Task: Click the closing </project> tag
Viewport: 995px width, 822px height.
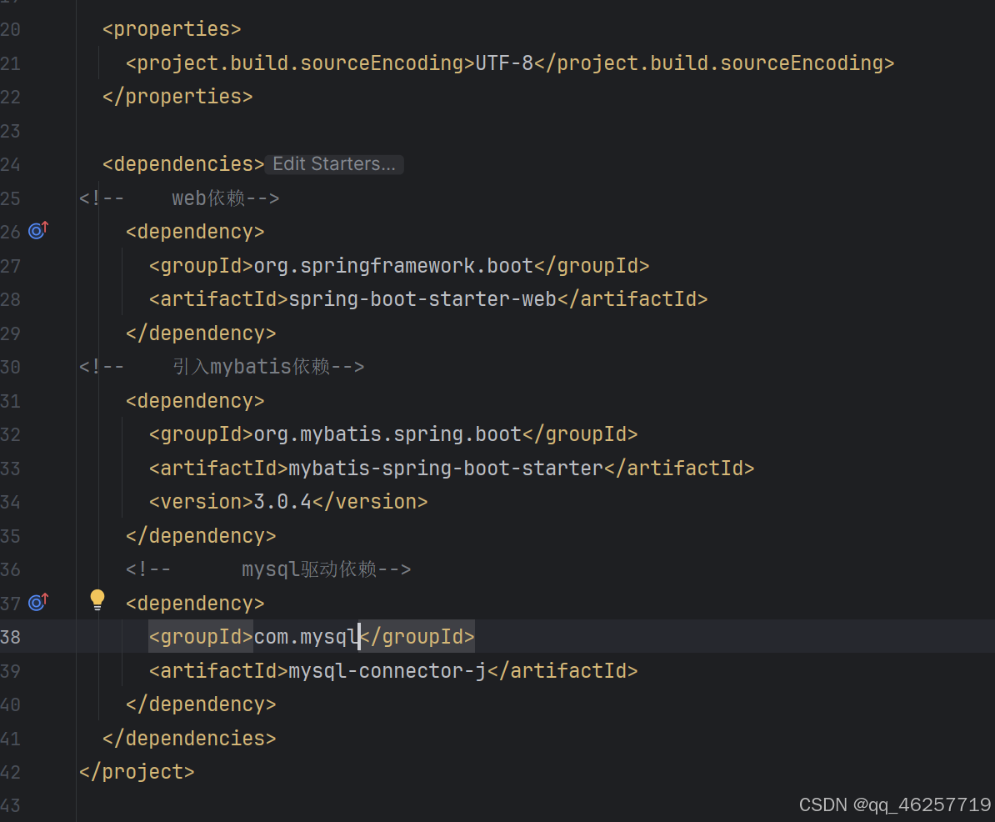Action: (x=137, y=771)
